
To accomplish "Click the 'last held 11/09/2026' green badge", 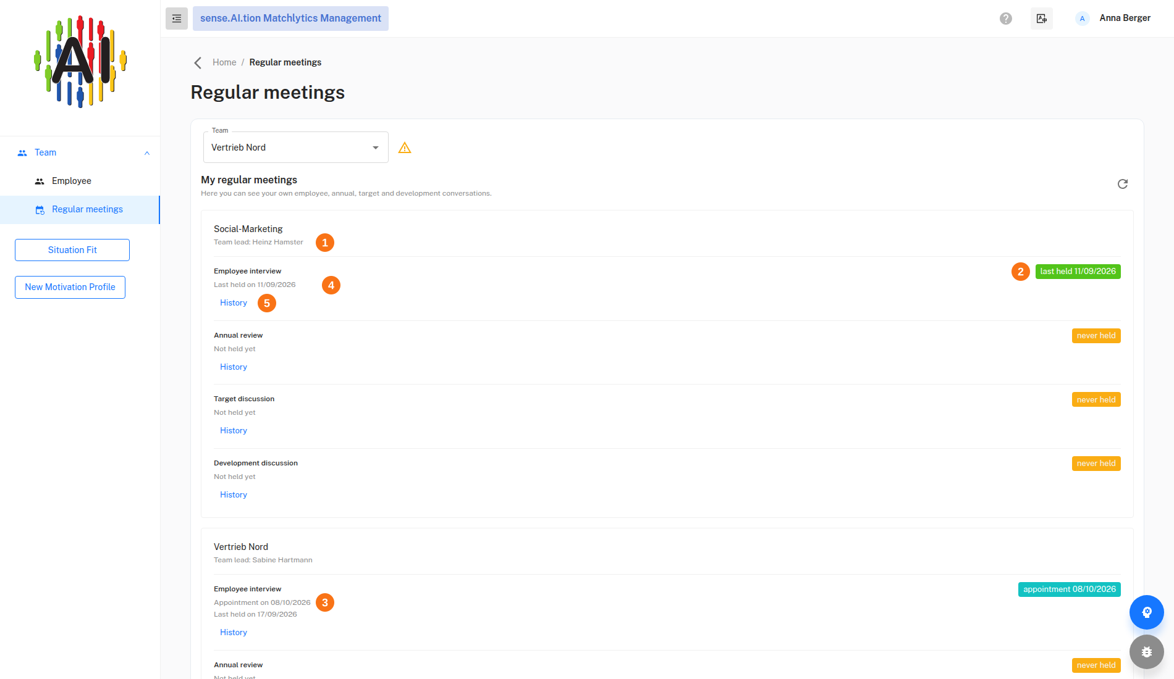I will (1078, 272).
